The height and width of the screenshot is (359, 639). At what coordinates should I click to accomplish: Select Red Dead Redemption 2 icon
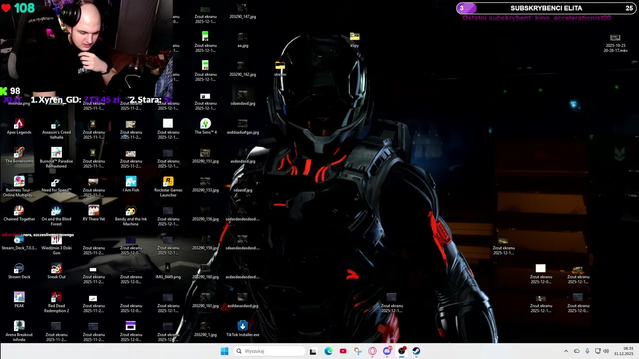pos(56,302)
